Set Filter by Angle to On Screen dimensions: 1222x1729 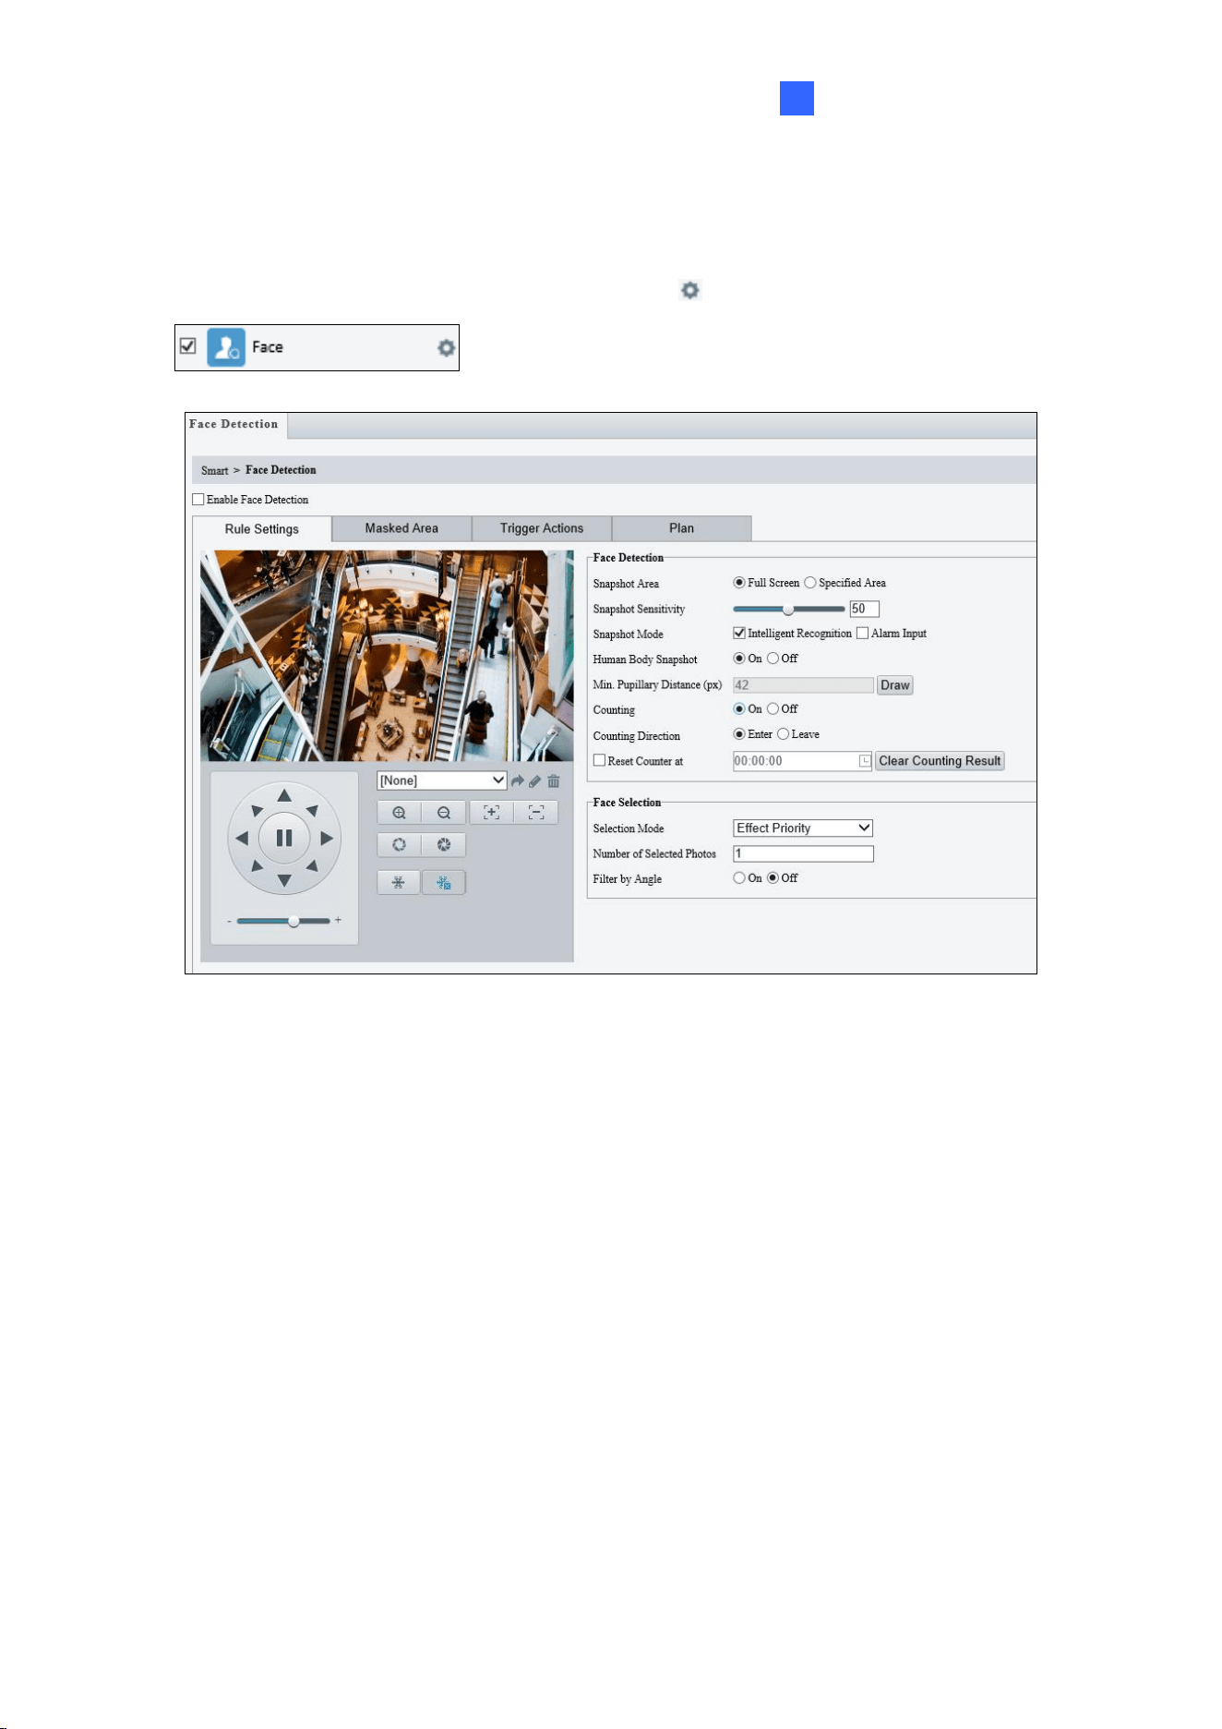[x=738, y=878]
